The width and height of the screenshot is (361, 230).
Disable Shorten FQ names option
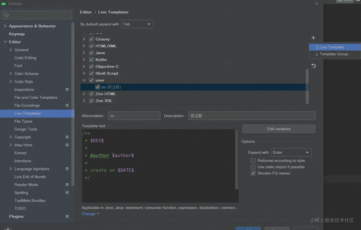[253, 173]
